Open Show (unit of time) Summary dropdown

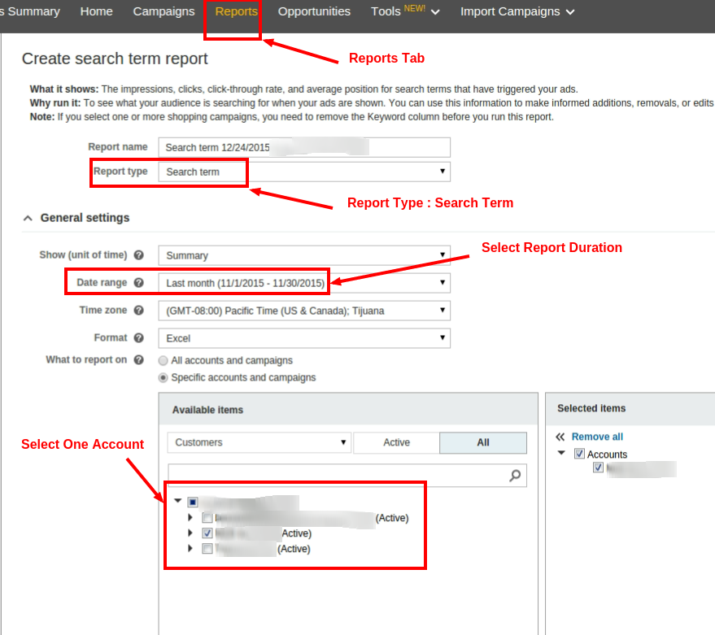[x=304, y=255]
